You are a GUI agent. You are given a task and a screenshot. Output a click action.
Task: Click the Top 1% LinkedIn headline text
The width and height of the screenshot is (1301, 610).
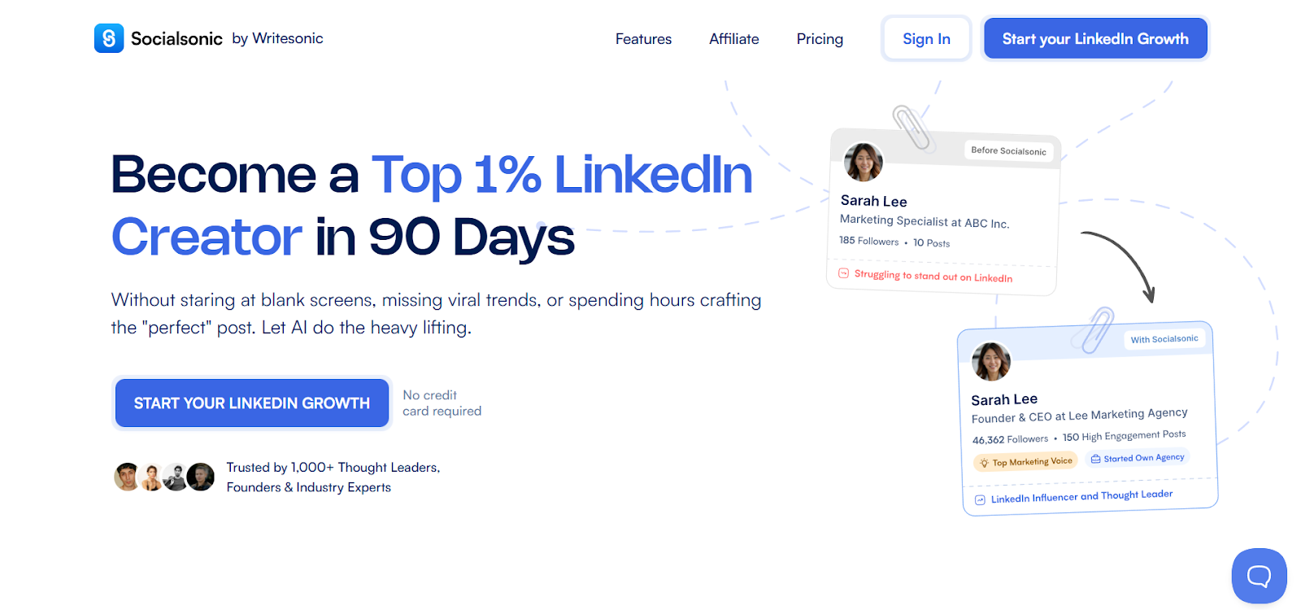click(x=562, y=174)
